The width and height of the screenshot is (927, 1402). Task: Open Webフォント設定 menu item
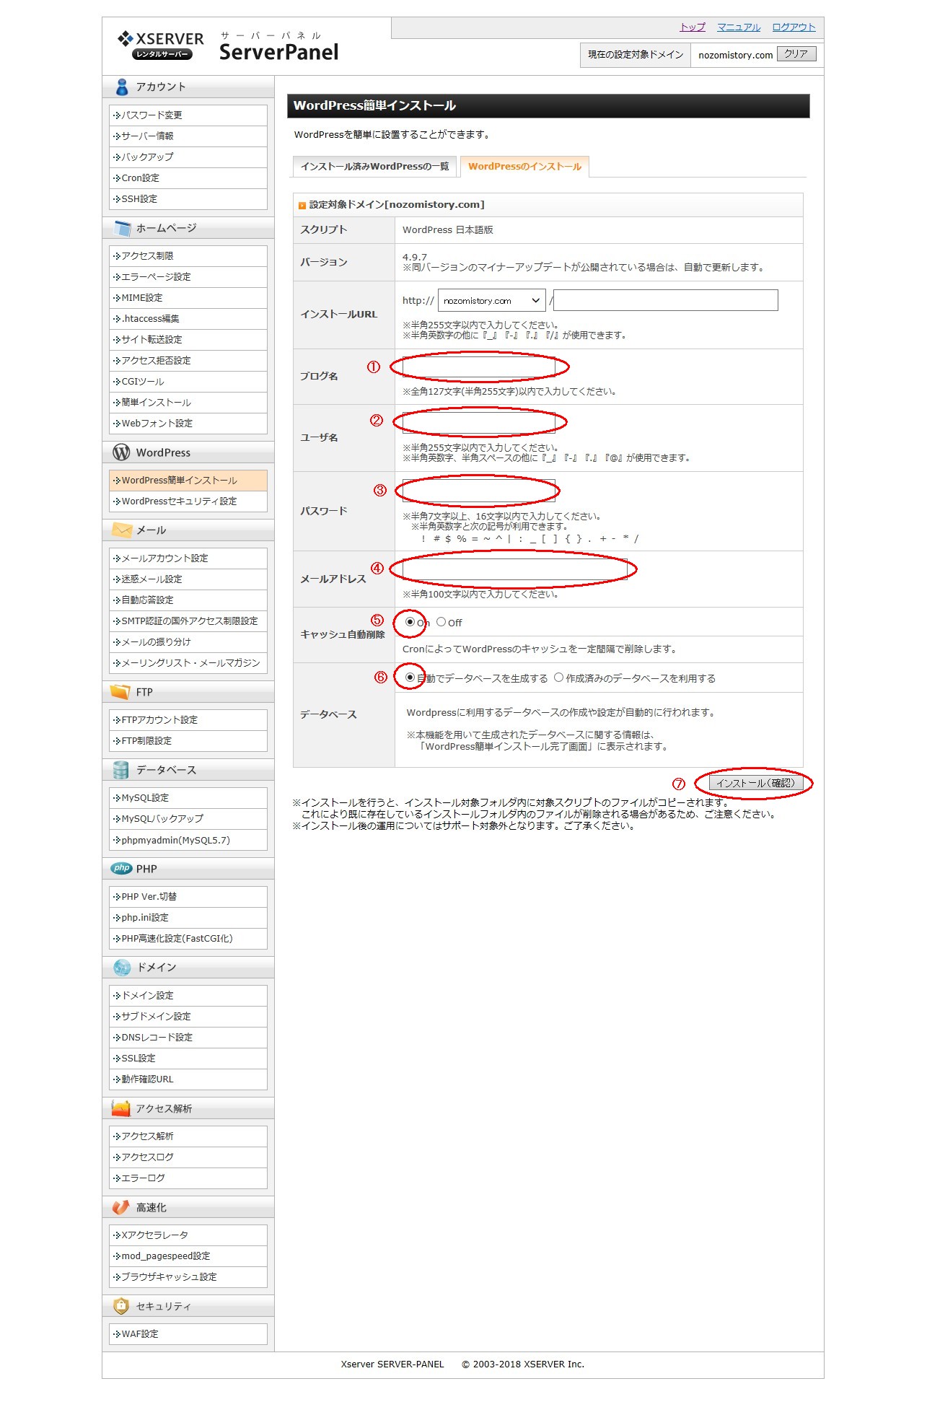coord(188,423)
